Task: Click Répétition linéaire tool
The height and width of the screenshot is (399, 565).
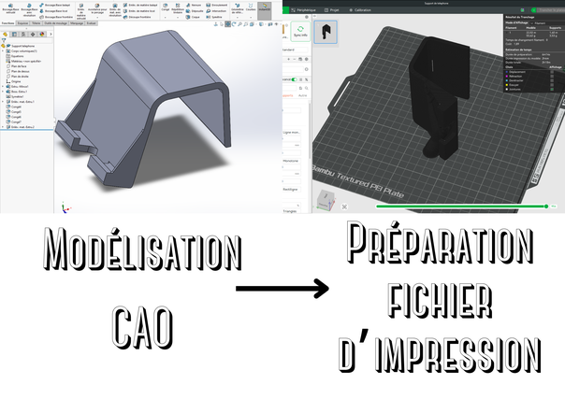Action: (178, 8)
